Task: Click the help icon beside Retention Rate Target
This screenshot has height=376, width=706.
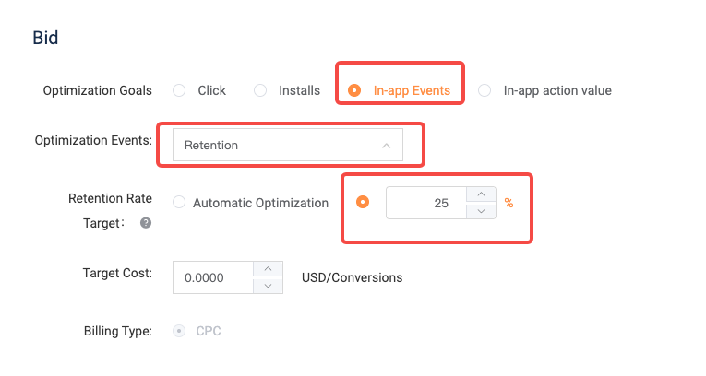Action: [x=145, y=223]
